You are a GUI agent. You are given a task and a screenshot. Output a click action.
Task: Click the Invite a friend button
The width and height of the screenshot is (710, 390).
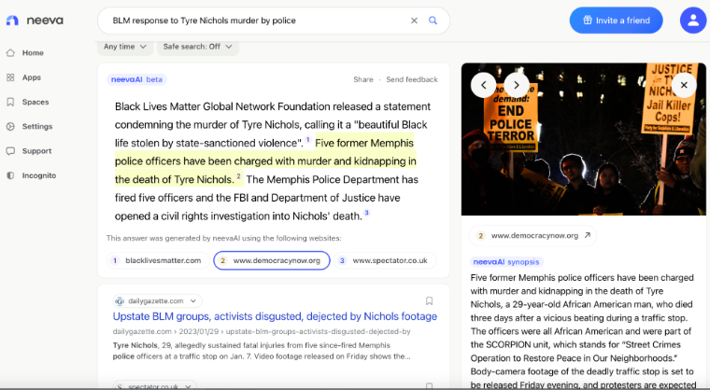(616, 21)
